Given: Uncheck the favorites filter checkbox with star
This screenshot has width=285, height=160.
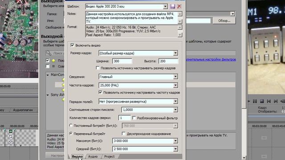Looking at the screenshot, I should pyautogui.click(x=48, y=60).
